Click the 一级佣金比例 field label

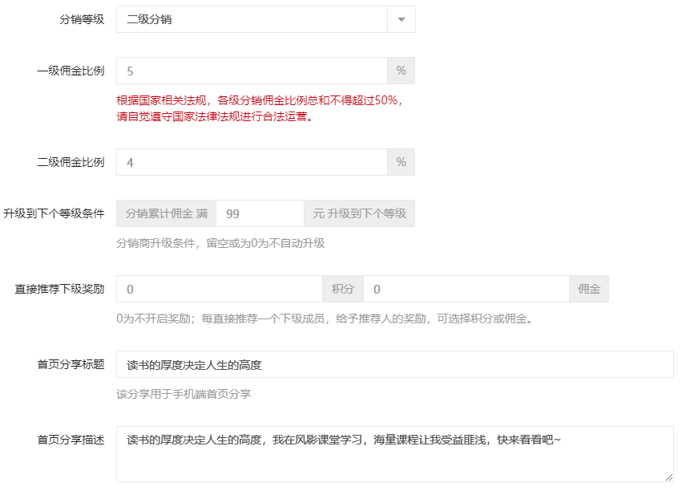coord(71,71)
